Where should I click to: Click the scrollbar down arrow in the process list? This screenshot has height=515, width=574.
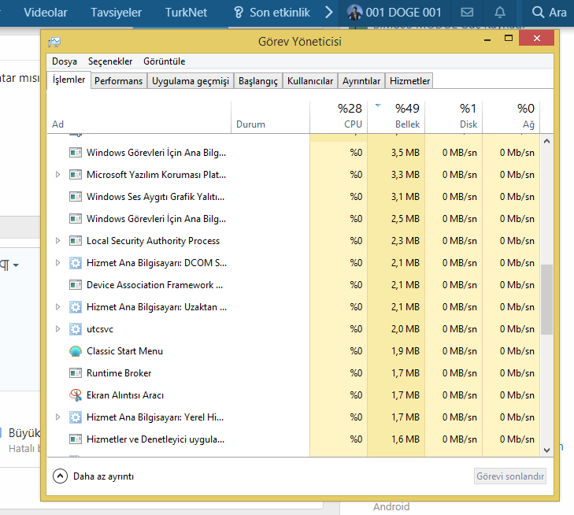click(546, 450)
